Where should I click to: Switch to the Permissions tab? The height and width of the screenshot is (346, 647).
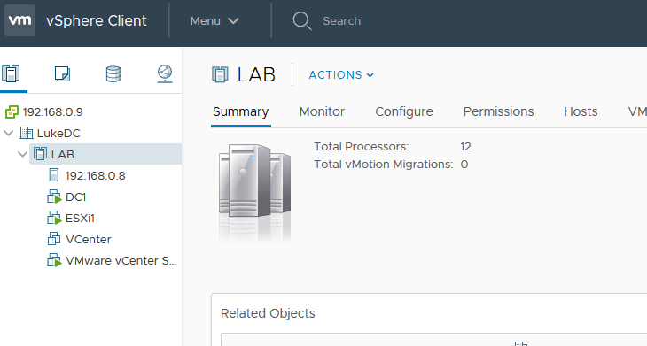coord(498,111)
